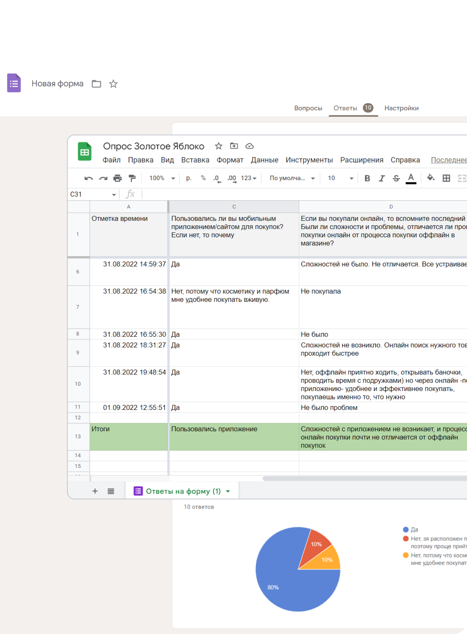The image size is (467, 634).
Task: Redo the last action
Action: 103,178
